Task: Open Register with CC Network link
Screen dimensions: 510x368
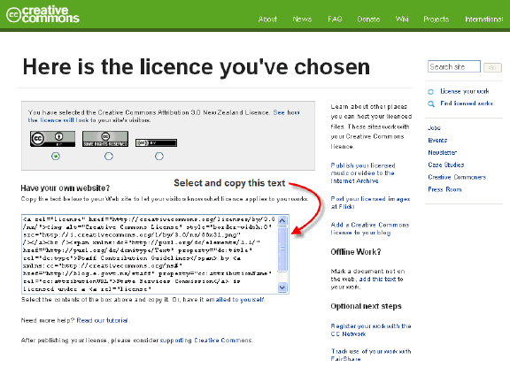Action: click(371, 330)
